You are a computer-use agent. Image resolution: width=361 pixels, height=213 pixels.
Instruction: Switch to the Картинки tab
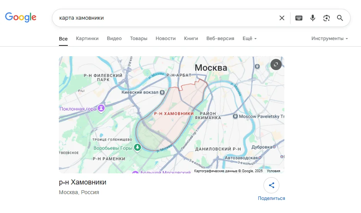click(87, 39)
